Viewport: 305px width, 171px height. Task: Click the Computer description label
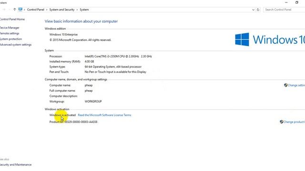(63, 96)
